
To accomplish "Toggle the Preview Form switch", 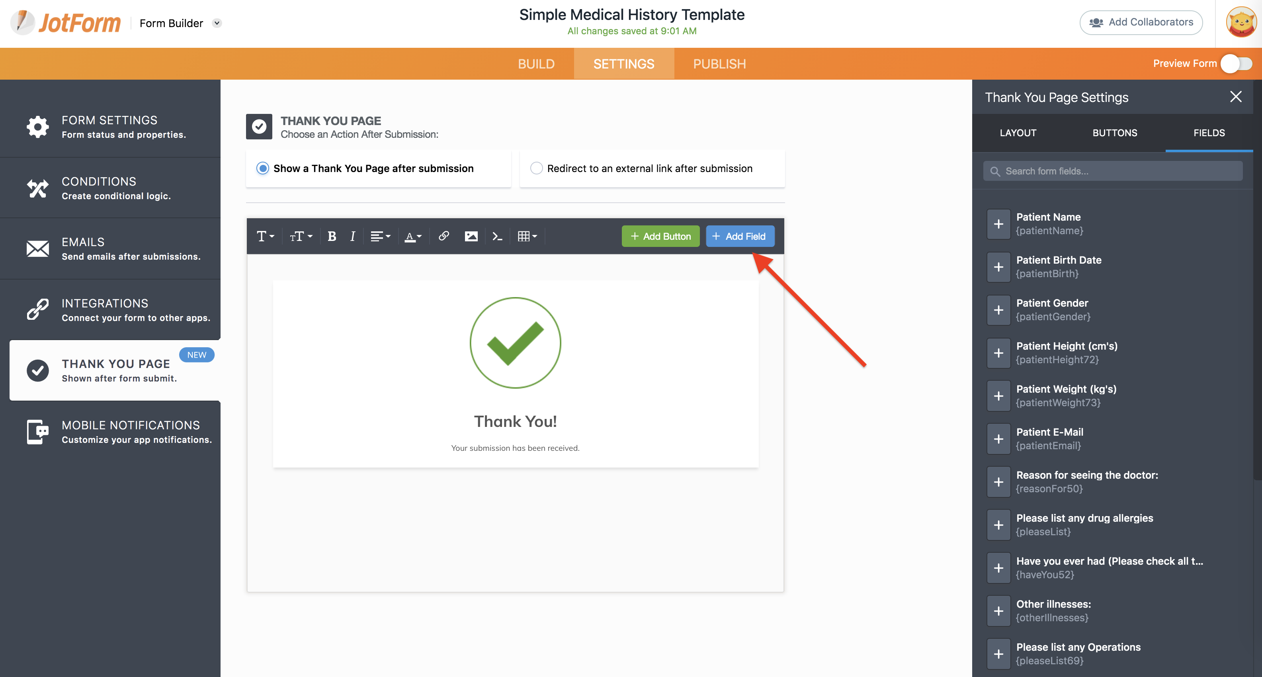I will click(x=1236, y=64).
